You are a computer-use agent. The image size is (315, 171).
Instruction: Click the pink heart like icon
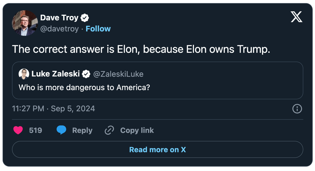click(18, 130)
